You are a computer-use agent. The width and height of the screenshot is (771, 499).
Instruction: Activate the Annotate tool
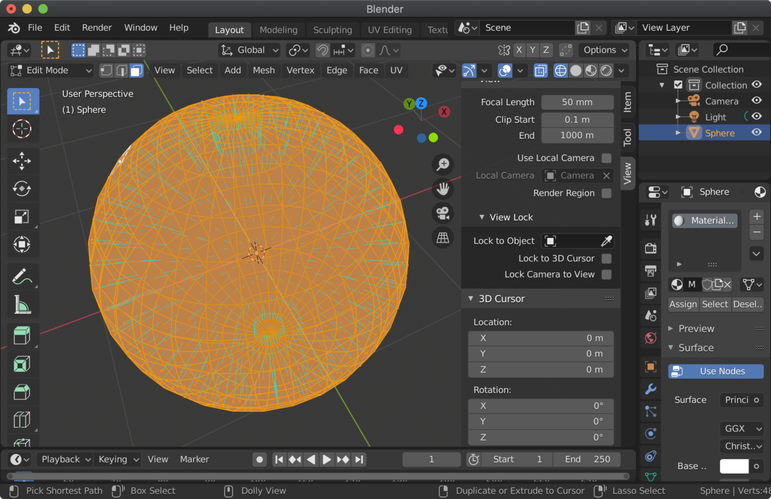[22, 277]
